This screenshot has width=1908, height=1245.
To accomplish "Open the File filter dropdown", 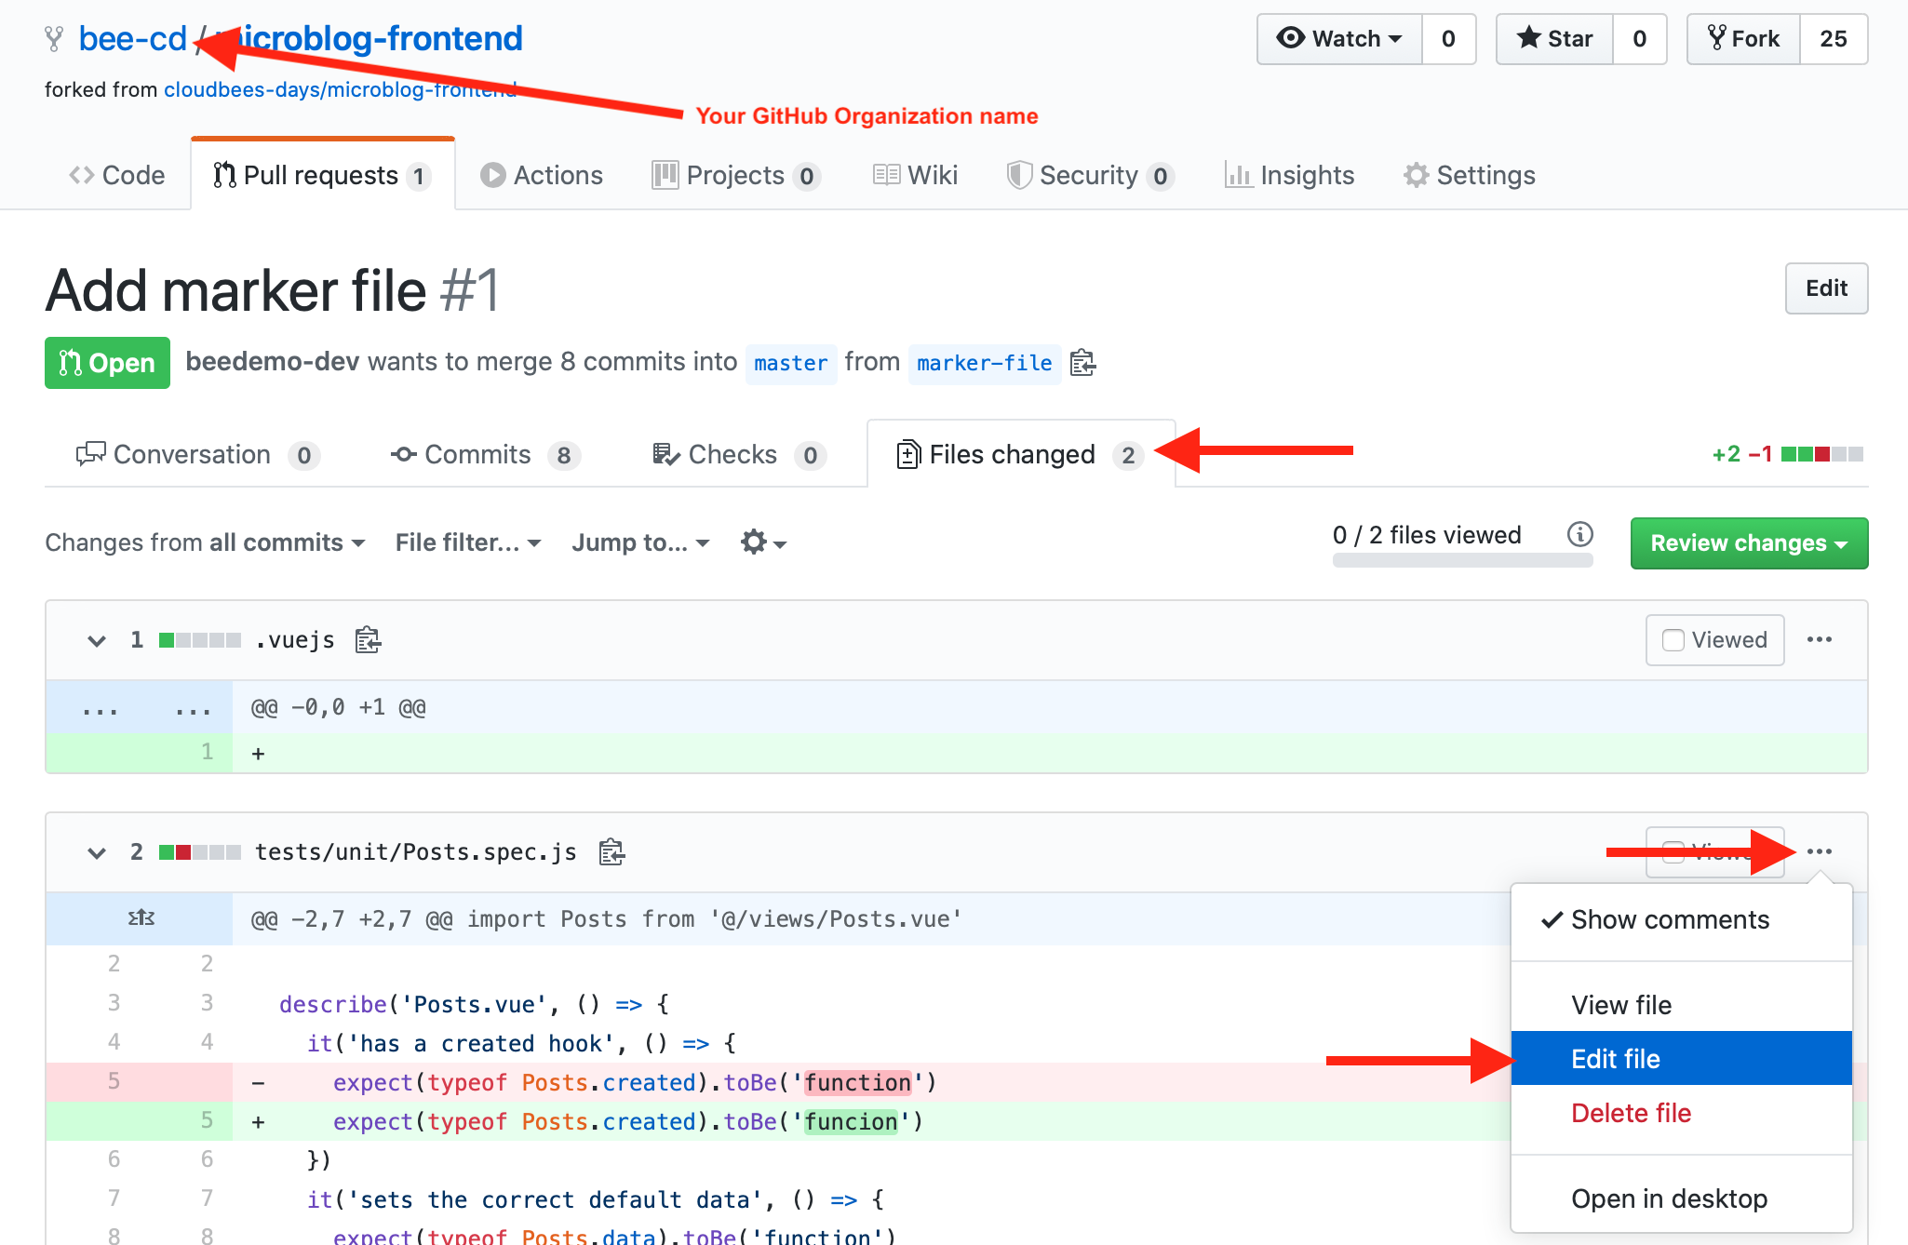I will coord(468,542).
